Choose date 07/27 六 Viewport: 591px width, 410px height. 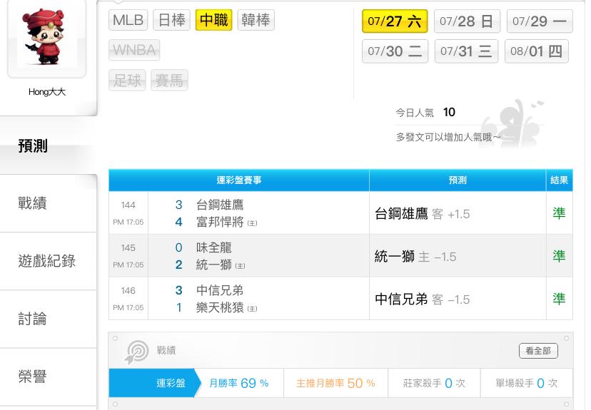[395, 21]
